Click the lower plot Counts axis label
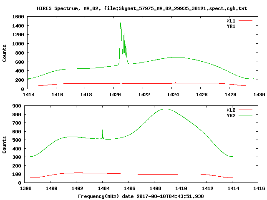The height and width of the screenshot is (200, 267). [4, 145]
